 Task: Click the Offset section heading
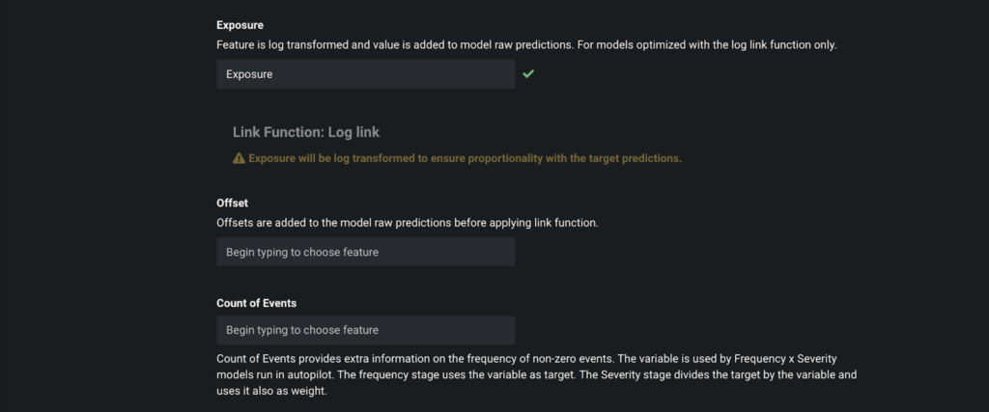(232, 203)
